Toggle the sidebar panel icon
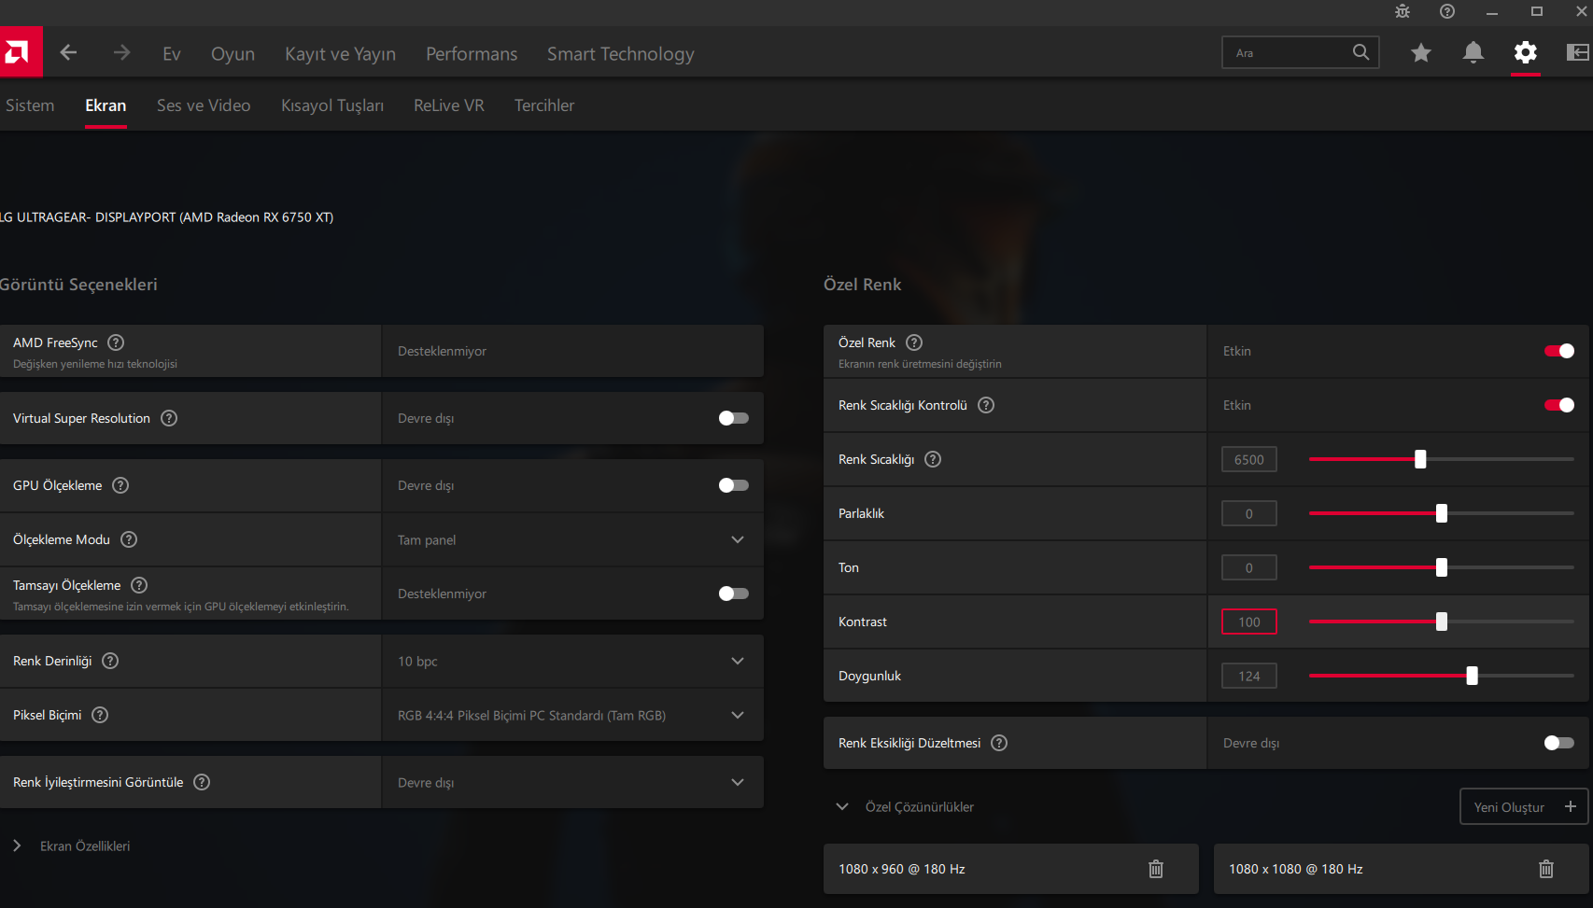 tap(1578, 52)
